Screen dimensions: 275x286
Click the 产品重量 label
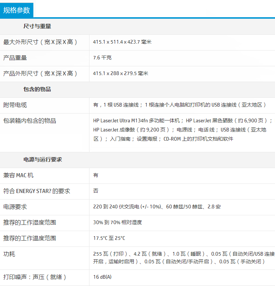point(15,58)
